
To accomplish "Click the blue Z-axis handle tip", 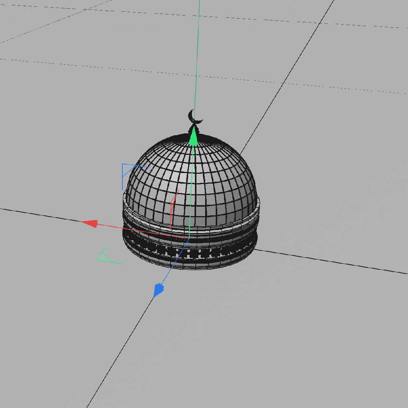I will (159, 290).
